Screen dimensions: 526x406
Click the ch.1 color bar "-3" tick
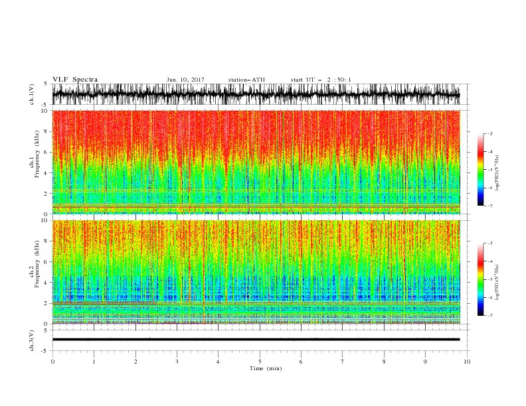coord(489,133)
